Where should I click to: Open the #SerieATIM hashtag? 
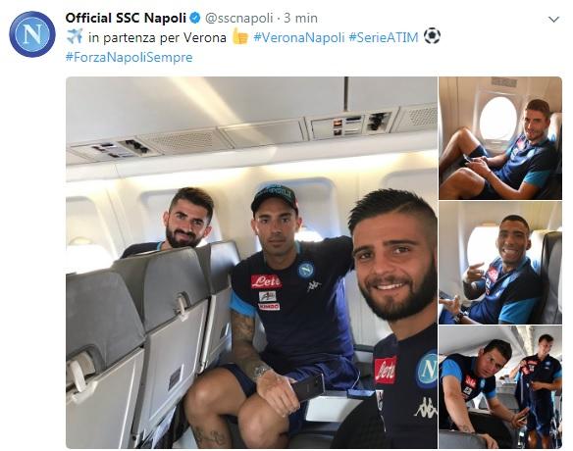point(384,37)
